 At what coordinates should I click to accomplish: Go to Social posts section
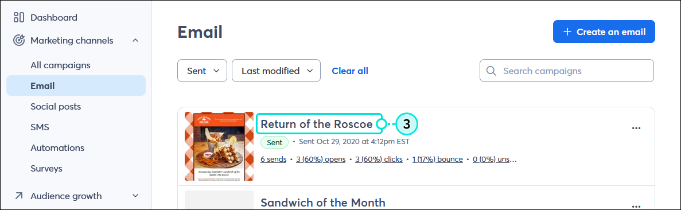coord(56,107)
